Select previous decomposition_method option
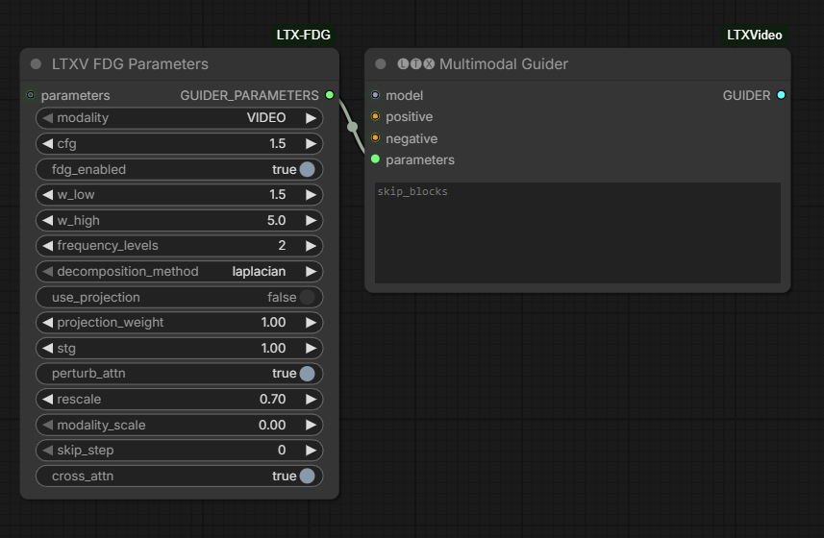 pos(48,271)
